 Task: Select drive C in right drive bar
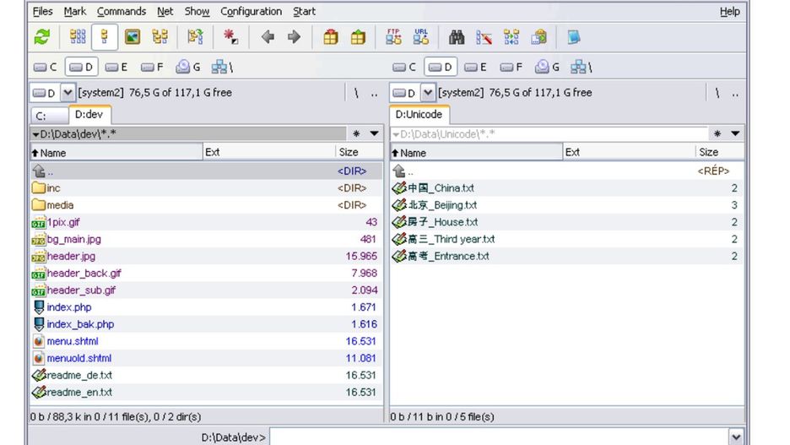pos(404,67)
